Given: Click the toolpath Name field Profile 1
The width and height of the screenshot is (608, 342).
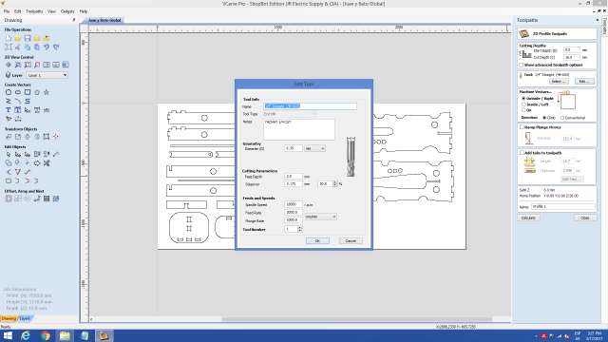Looking at the screenshot, I should coord(562,207).
